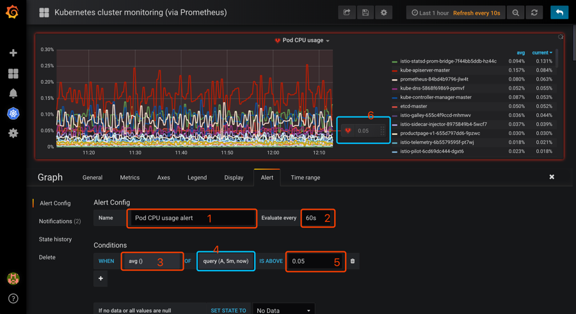The width and height of the screenshot is (576, 314).
Task: Click the user avatar icon in sidebar
Action: [x=13, y=279]
